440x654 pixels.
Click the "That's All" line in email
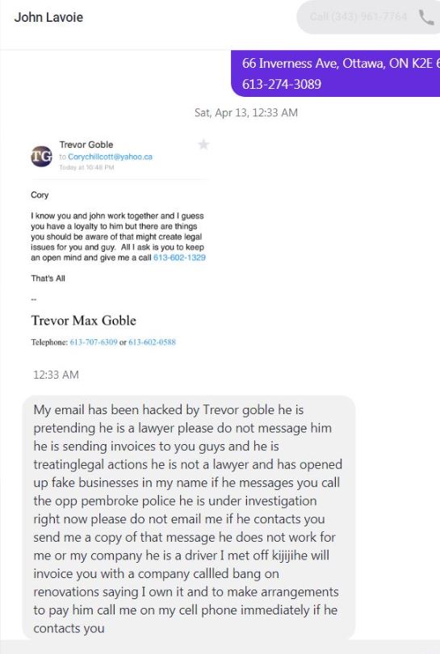coord(48,279)
